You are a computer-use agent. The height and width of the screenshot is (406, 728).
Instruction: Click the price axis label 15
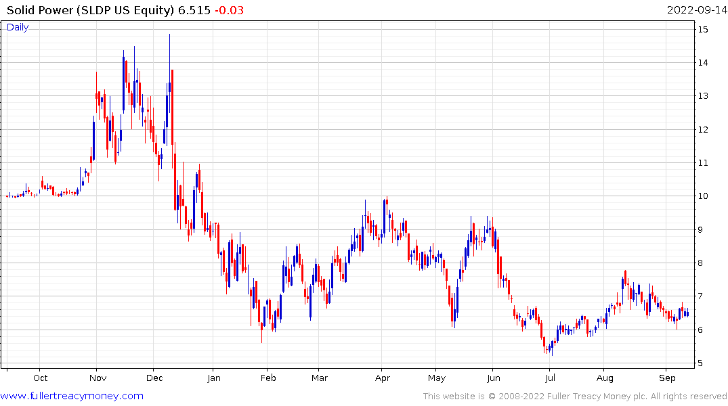coord(703,29)
